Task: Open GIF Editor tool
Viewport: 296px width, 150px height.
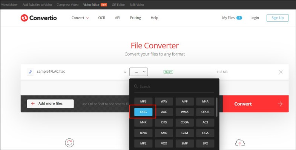Action: coord(118,5)
